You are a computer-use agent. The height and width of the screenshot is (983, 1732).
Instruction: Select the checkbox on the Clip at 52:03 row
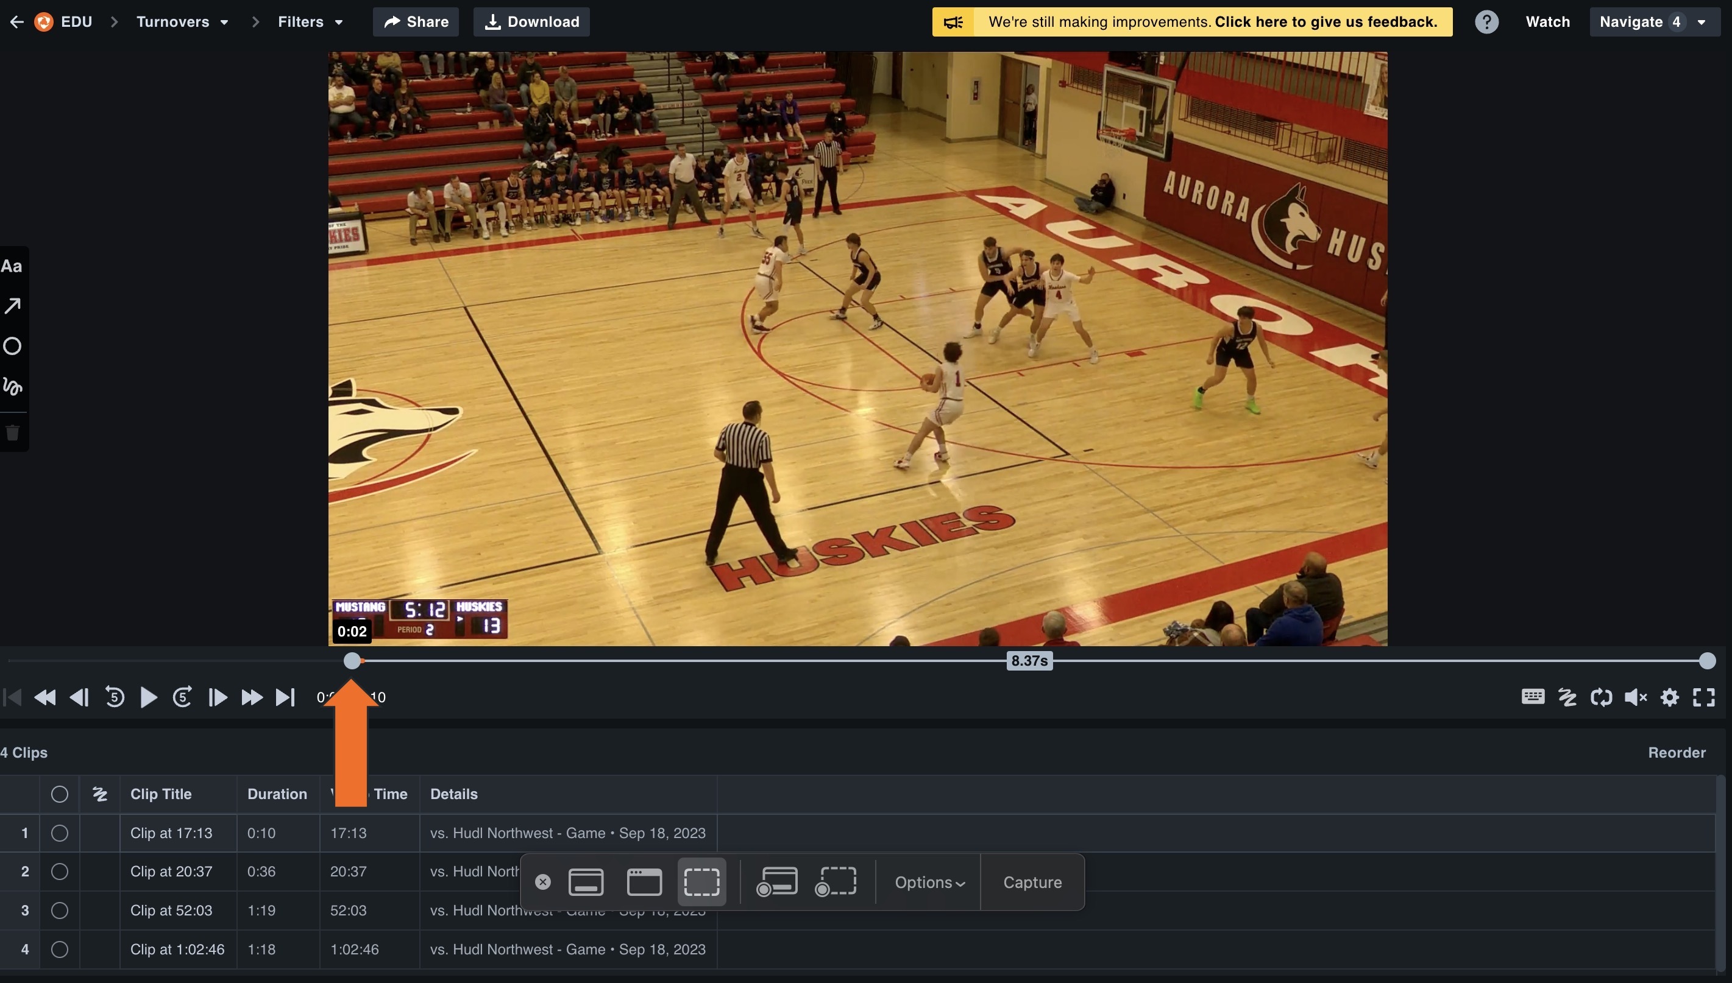(60, 910)
